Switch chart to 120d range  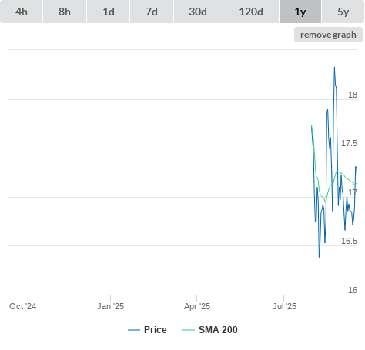pos(251,12)
